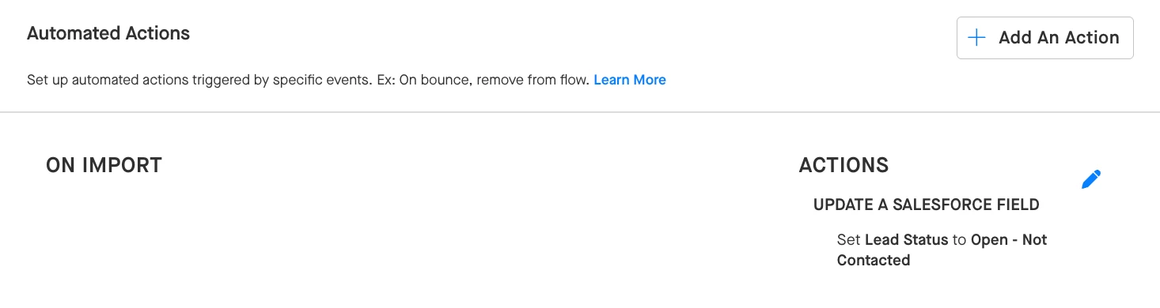
Task: Click the ON IMPORT trigger label
Action: (104, 165)
